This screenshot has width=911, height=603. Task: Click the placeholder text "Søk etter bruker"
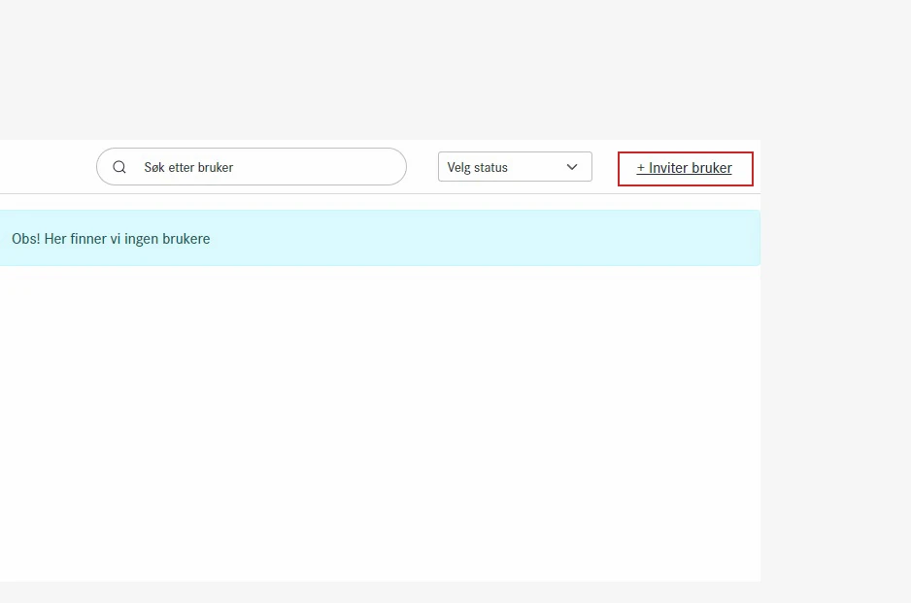(188, 167)
